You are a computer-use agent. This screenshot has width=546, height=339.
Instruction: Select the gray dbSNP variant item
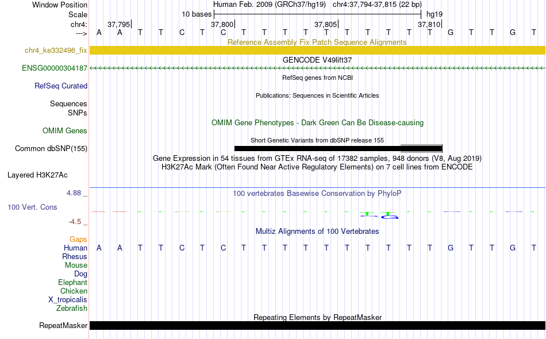click(421, 149)
